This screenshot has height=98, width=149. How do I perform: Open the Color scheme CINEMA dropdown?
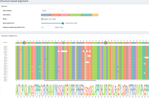(52, 11)
